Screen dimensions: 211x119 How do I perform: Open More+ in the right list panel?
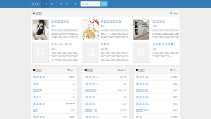tap(174, 70)
